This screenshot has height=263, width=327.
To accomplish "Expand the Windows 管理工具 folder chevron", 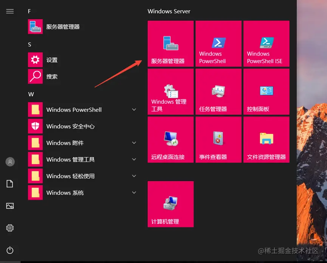I will (134, 159).
